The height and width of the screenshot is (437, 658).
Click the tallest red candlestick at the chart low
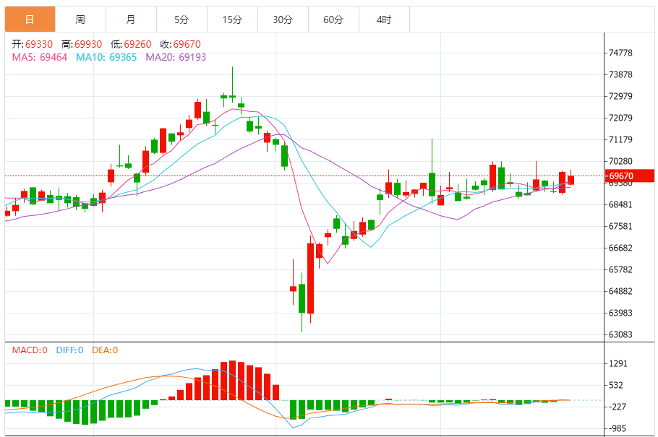(x=310, y=279)
